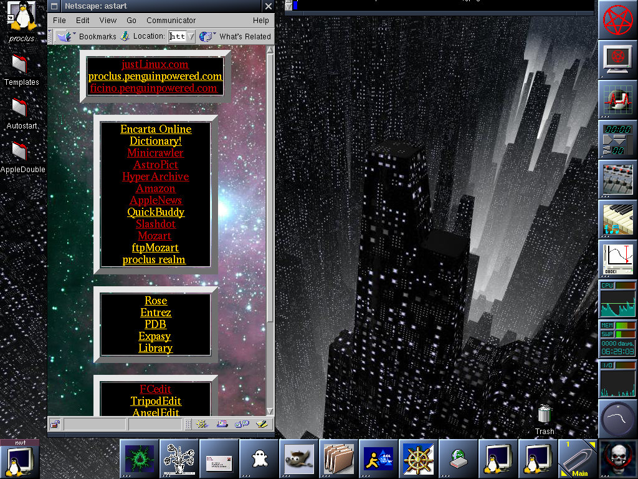This screenshot has width=638, height=479.
Task: Click the component bar grip in status bar
Action: (188, 424)
